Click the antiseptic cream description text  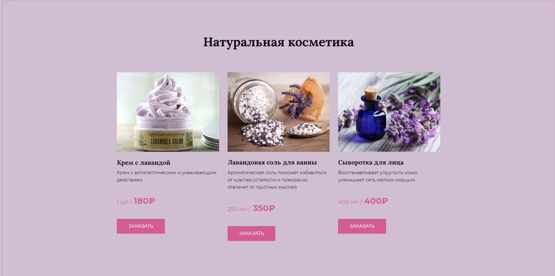(166, 176)
